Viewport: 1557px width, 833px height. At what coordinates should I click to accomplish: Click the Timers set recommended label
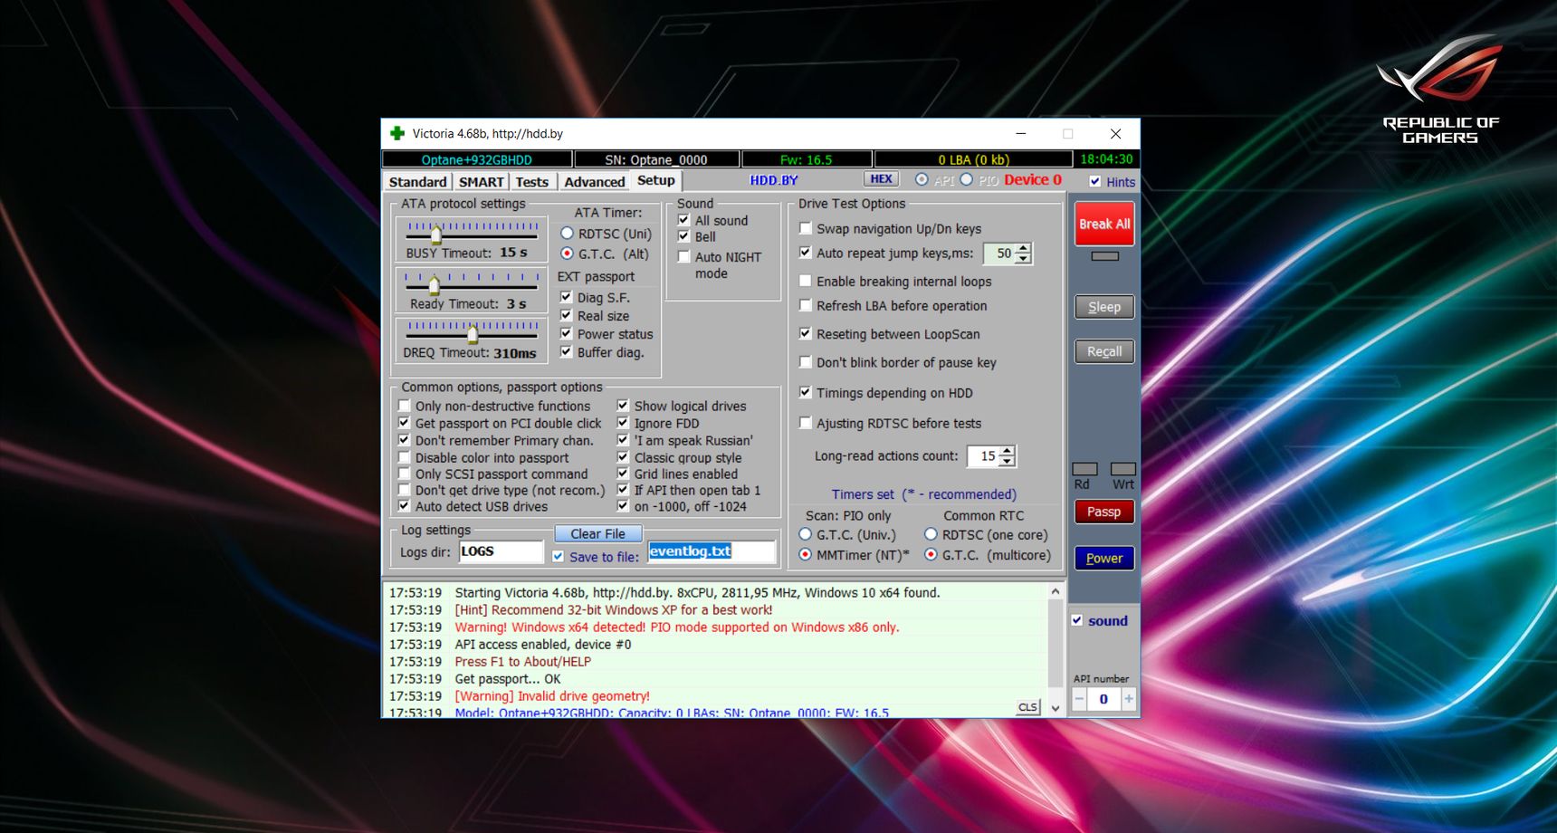click(923, 494)
